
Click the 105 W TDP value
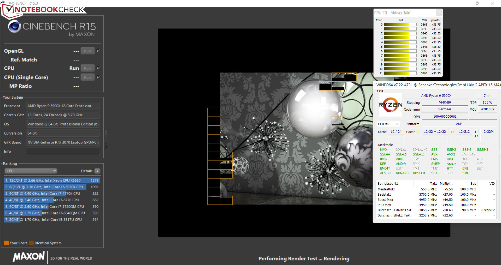487,103
